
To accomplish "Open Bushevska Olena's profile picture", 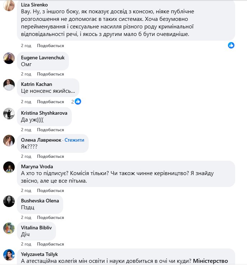I will (9, 201).
